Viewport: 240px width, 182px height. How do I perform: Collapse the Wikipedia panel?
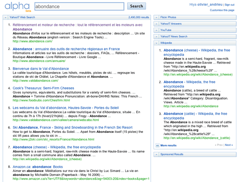pyautogui.click(x=156, y=43)
